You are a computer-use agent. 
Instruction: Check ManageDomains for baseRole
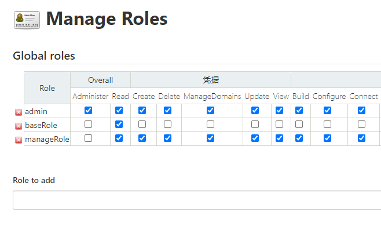pyautogui.click(x=210, y=124)
